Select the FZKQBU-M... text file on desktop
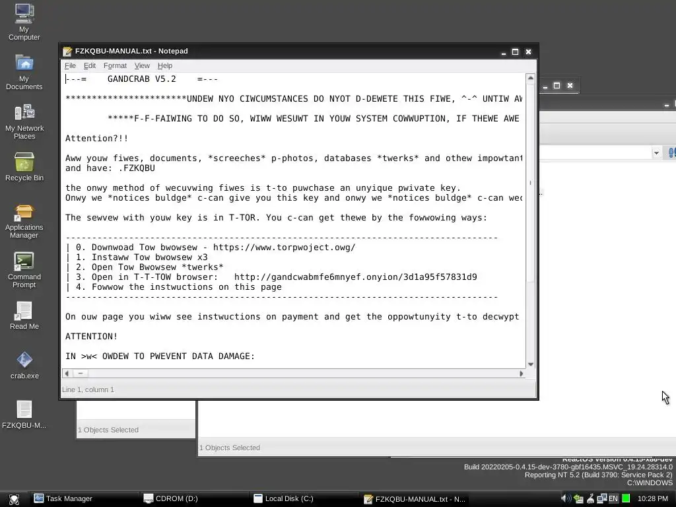 coord(24,415)
